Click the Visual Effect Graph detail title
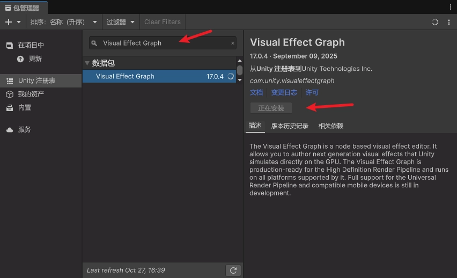457x278 pixels. click(x=297, y=42)
